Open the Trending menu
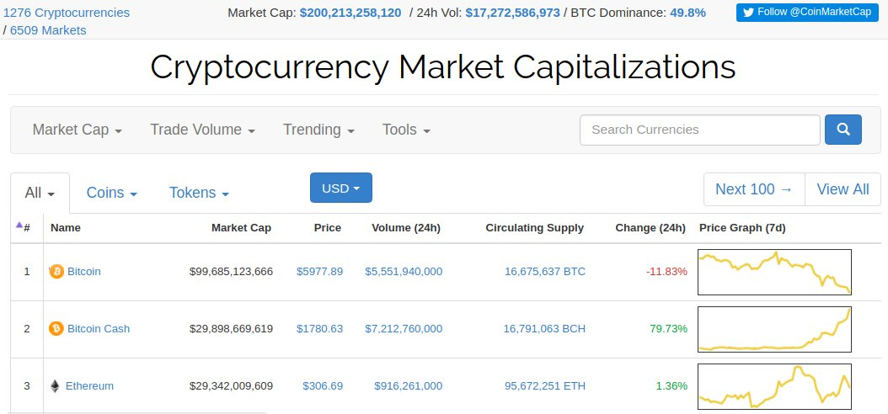This screenshot has height=414, width=888. [x=318, y=130]
